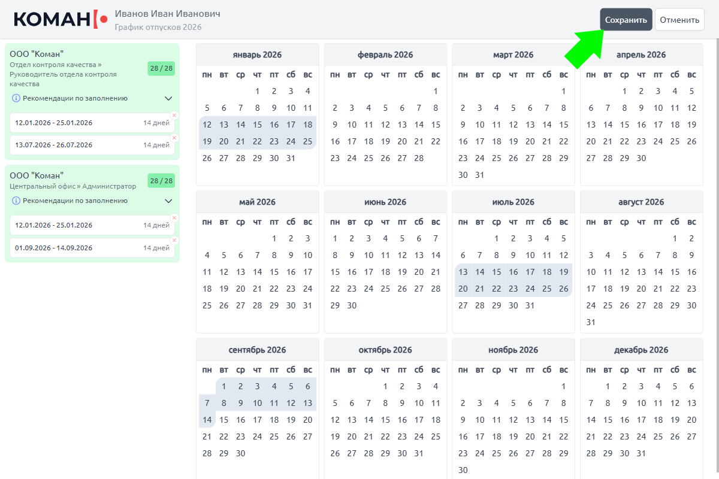Screen dimensions: 719x479
Task: Delete 12.01.2026 period in Руководитель отдела card
Action: tap(174, 116)
